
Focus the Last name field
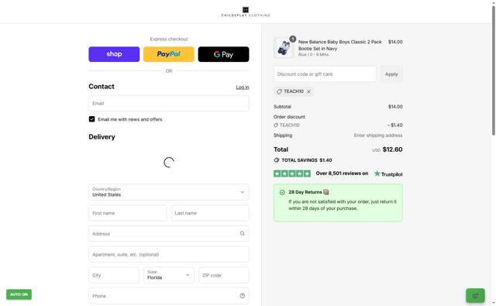tap(210, 213)
